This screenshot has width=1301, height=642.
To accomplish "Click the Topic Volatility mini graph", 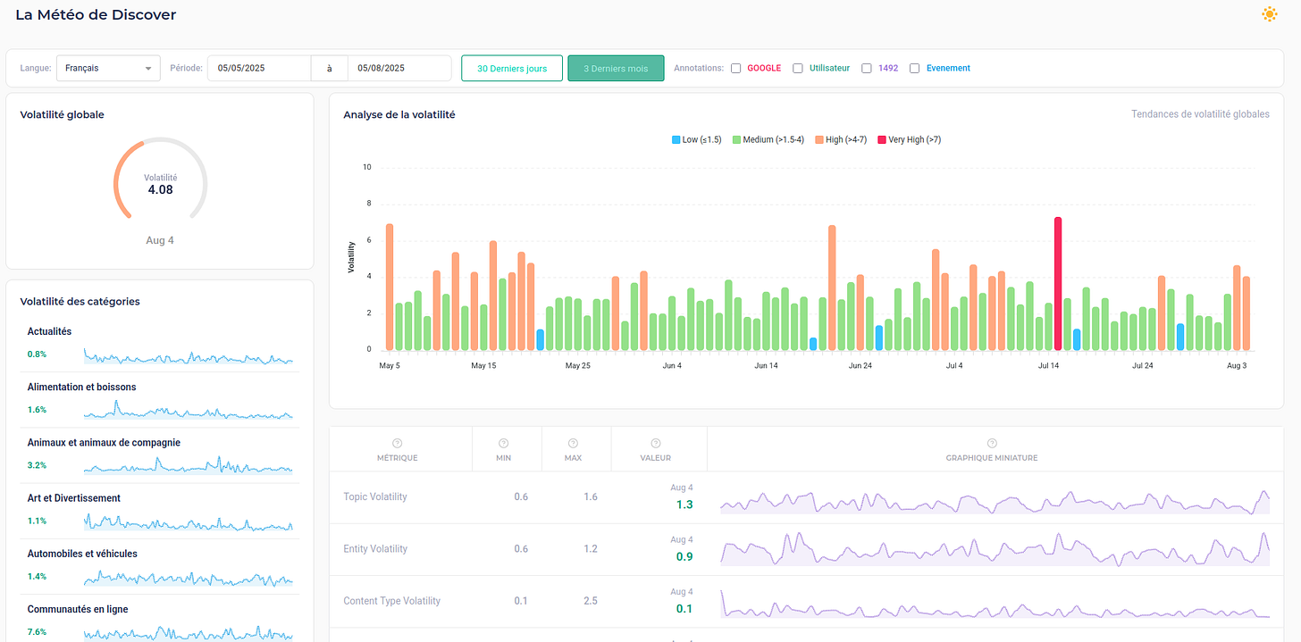I will [x=995, y=502].
